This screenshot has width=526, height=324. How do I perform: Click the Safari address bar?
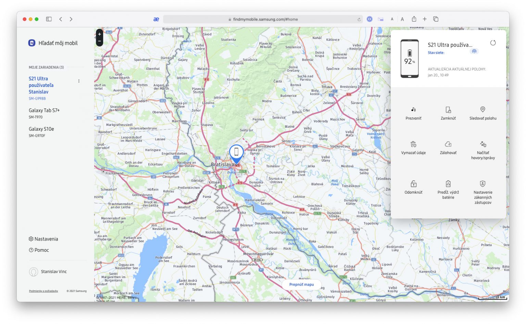point(262,19)
